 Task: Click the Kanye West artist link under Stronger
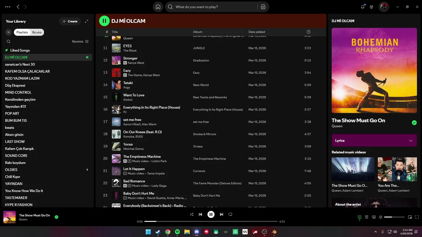click(136, 63)
